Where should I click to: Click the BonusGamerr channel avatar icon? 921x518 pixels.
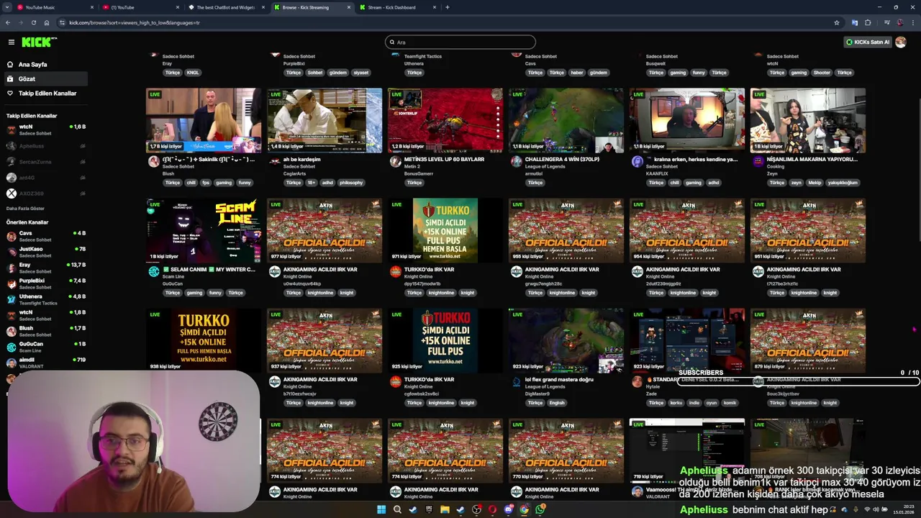395,162
